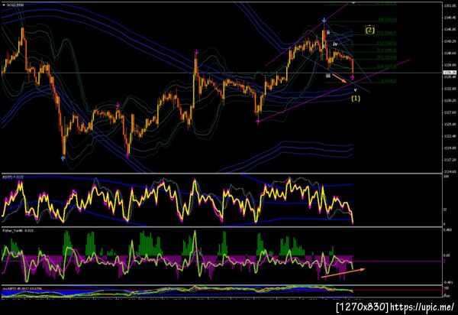458x315 pixels.
Task: Click the 0.00 level in Fisher window scale
Action: click(447, 255)
